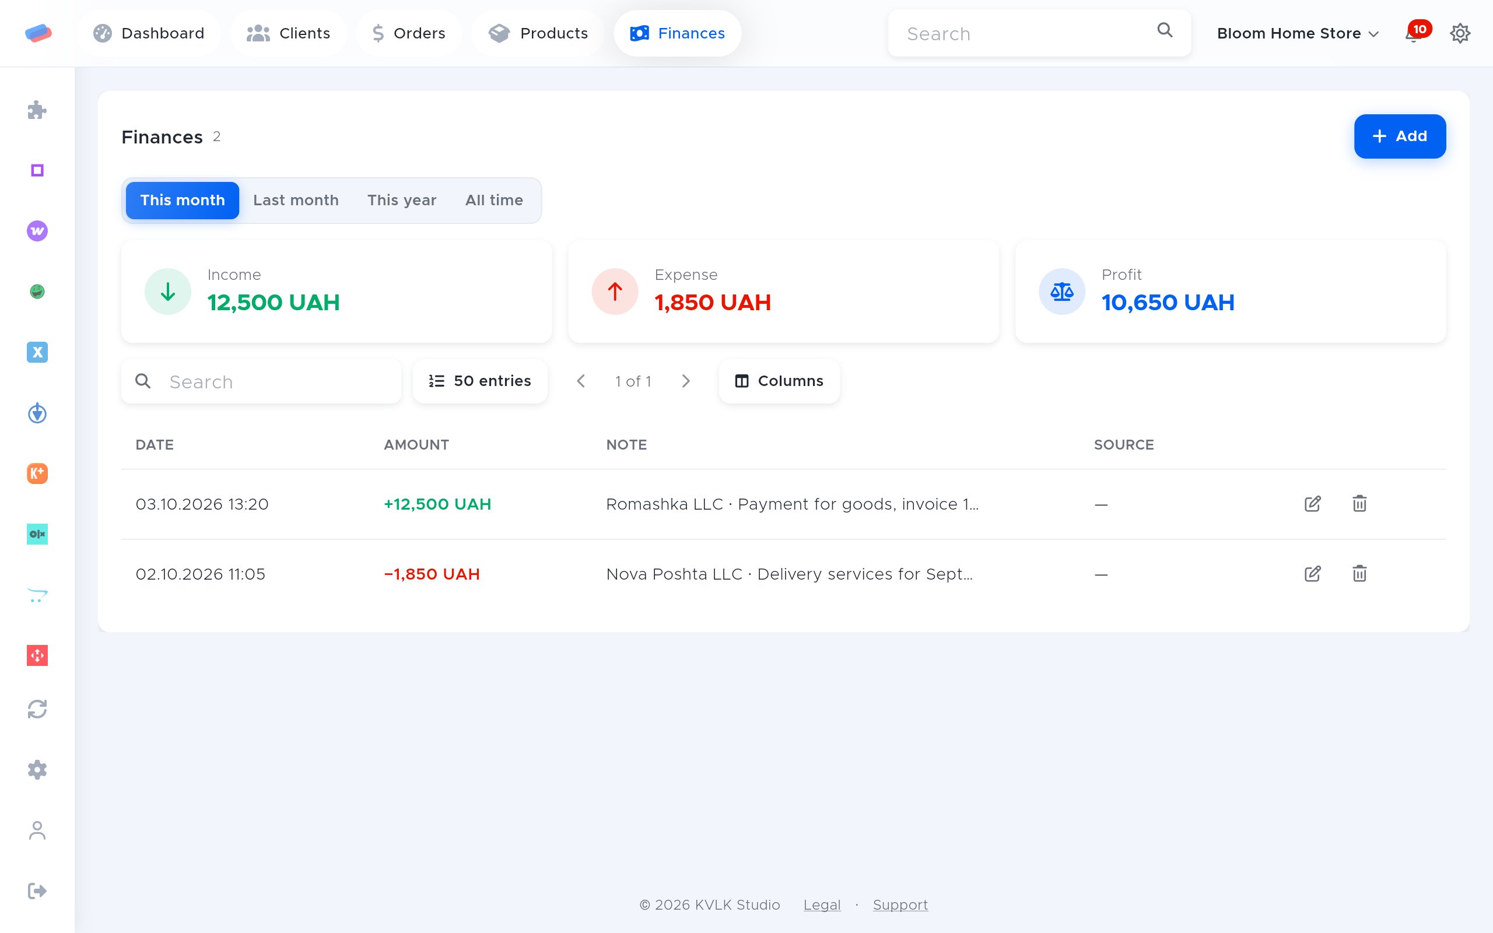Open the sidebar gear settings icon
Image resolution: width=1493 pixels, height=933 pixels.
coord(37,770)
